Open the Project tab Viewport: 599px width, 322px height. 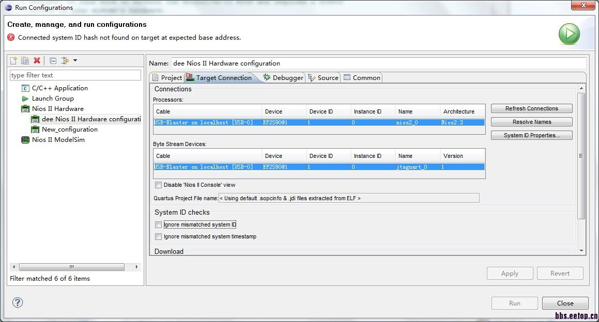167,78
